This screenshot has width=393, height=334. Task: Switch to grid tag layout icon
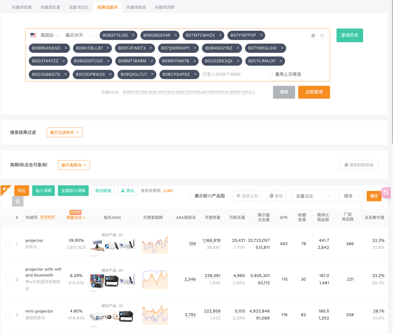coord(313,35)
